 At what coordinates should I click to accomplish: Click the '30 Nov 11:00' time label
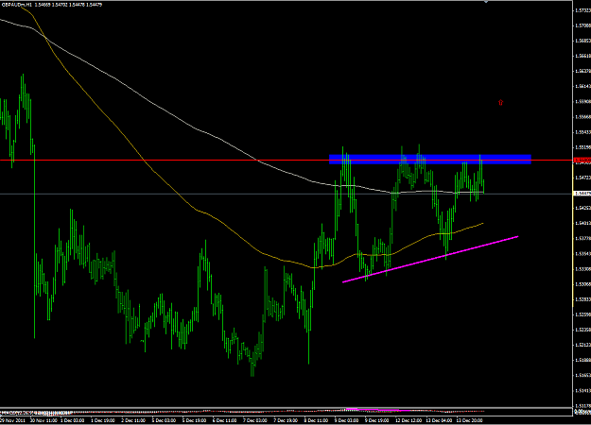click(x=43, y=420)
